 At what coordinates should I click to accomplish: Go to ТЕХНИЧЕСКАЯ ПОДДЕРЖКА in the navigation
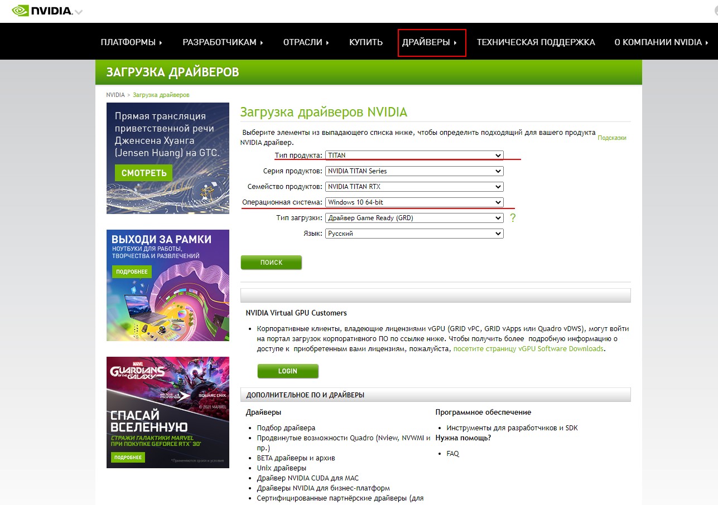pyautogui.click(x=536, y=42)
